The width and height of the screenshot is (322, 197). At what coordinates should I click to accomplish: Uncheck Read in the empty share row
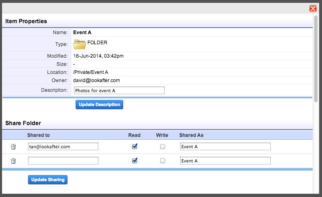tap(135, 161)
